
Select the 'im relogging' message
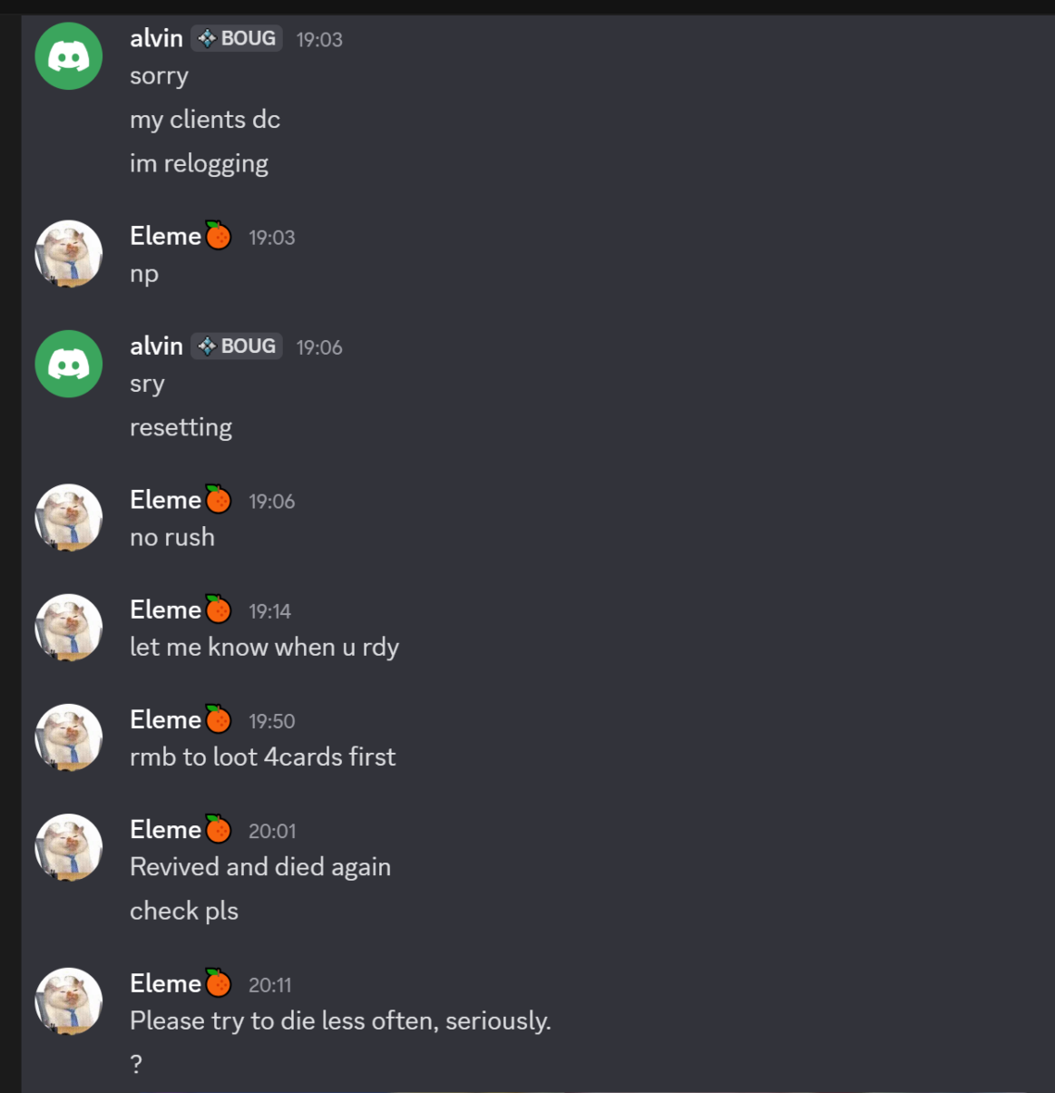(x=199, y=164)
